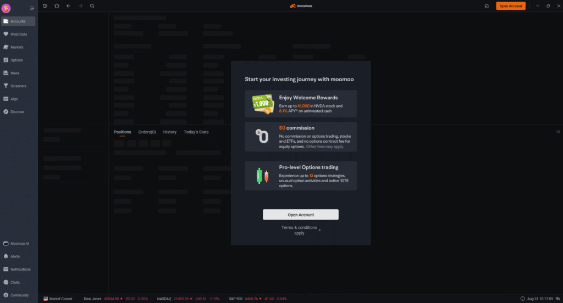
Task: Click the S&P 500 index ticker
Action: point(258,299)
